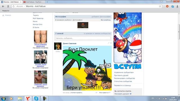Click Комментировать under the post
The height and width of the screenshot is (101, 180).
[76, 93]
